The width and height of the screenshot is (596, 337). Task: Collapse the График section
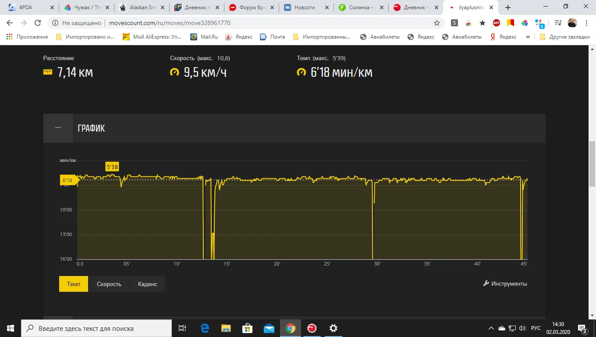[x=58, y=128]
